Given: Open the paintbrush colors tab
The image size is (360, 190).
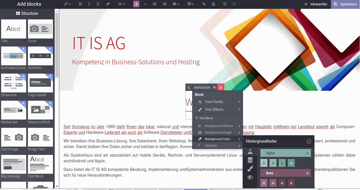Looking at the screenshot, I should pos(250,169).
